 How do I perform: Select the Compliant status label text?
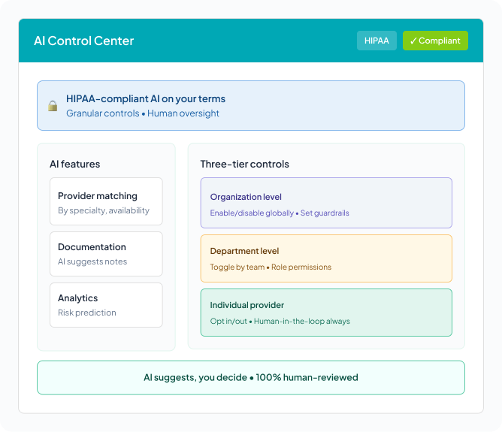pyautogui.click(x=440, y=41)
